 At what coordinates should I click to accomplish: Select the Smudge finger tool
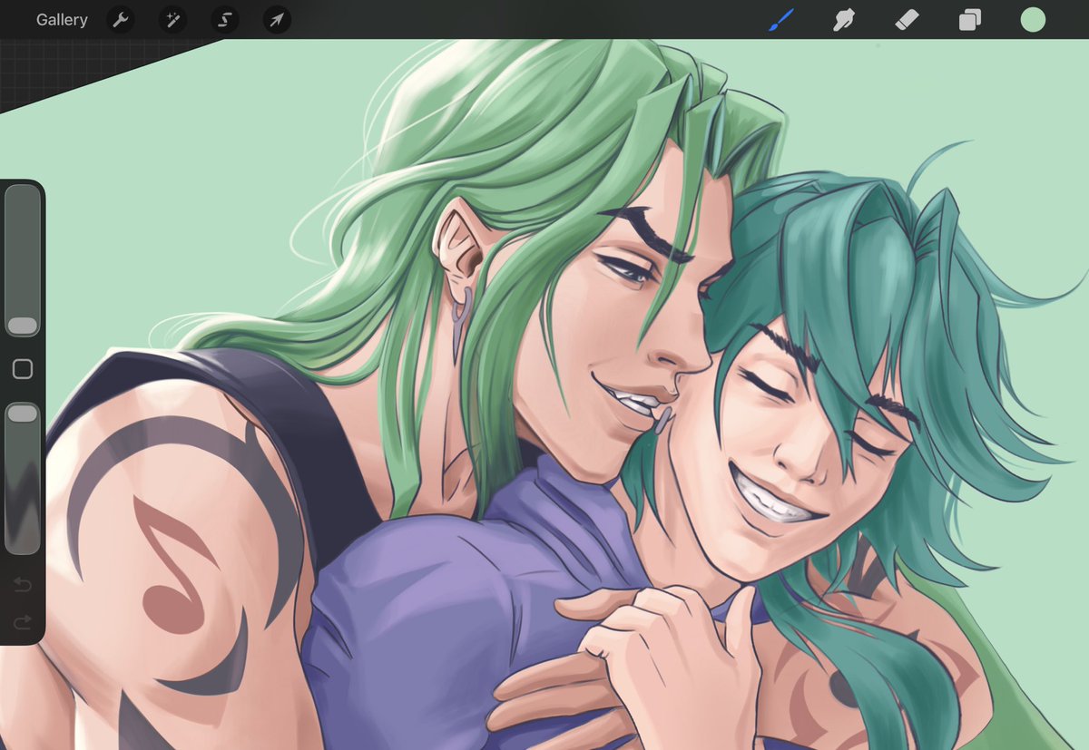tap(845, 20)
